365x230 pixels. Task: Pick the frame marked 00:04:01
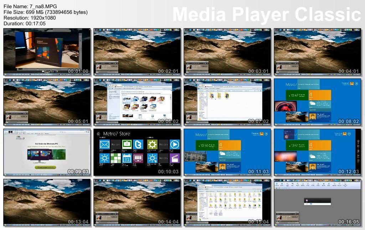click(317, 52)
